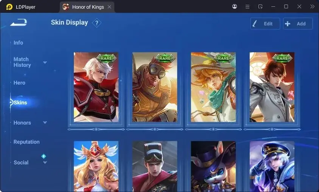Open the Reputation section
319x192 pixels.
26,142
